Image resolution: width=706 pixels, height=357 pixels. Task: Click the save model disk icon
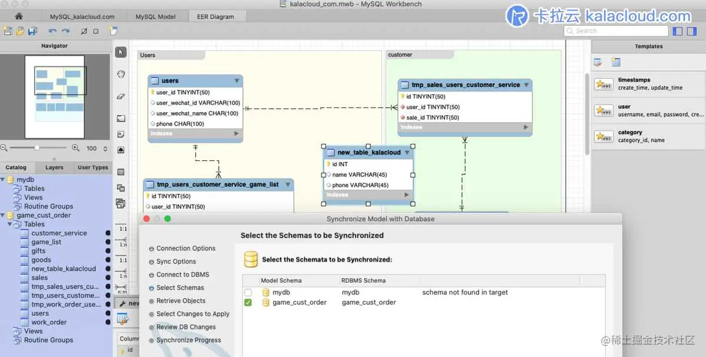[x=33, y=31]
